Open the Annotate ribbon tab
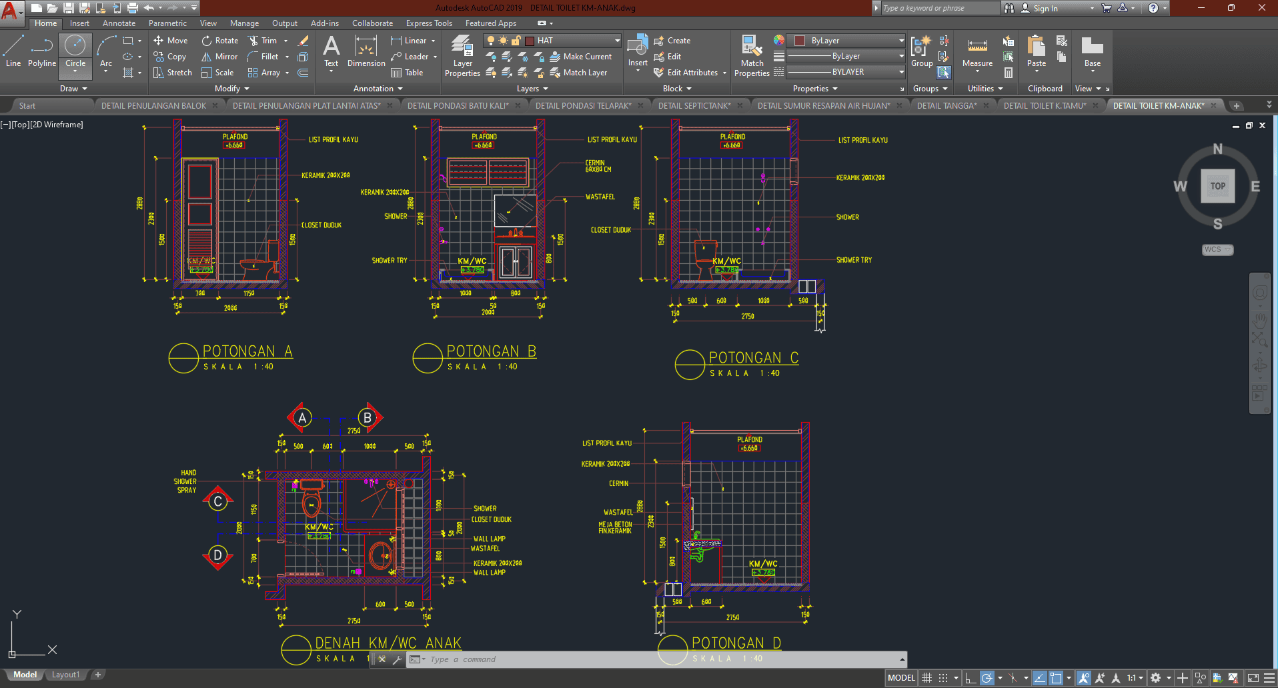 [119, 23]
